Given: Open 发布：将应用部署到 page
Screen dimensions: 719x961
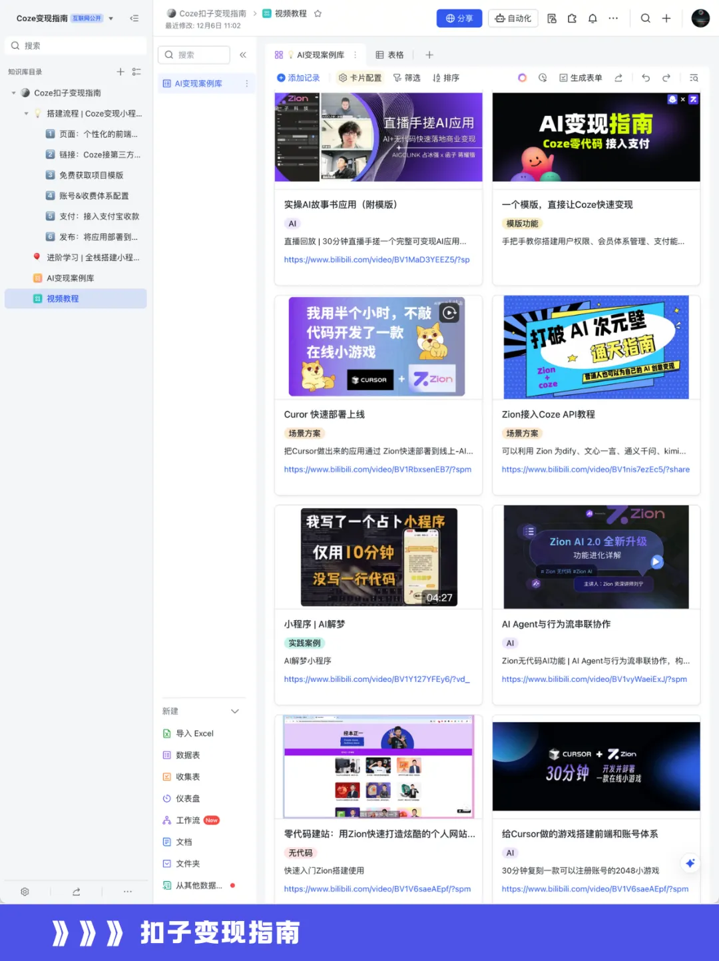Looking at the screenshot, I should point(92,238).
